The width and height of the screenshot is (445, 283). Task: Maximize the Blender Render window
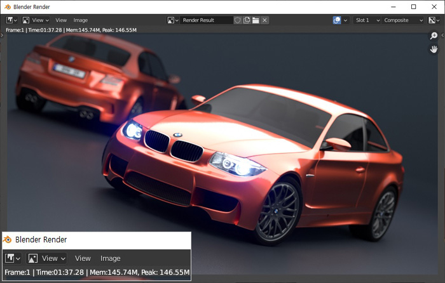pos(414,6)
